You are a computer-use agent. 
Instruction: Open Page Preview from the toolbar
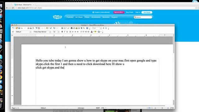33,28
